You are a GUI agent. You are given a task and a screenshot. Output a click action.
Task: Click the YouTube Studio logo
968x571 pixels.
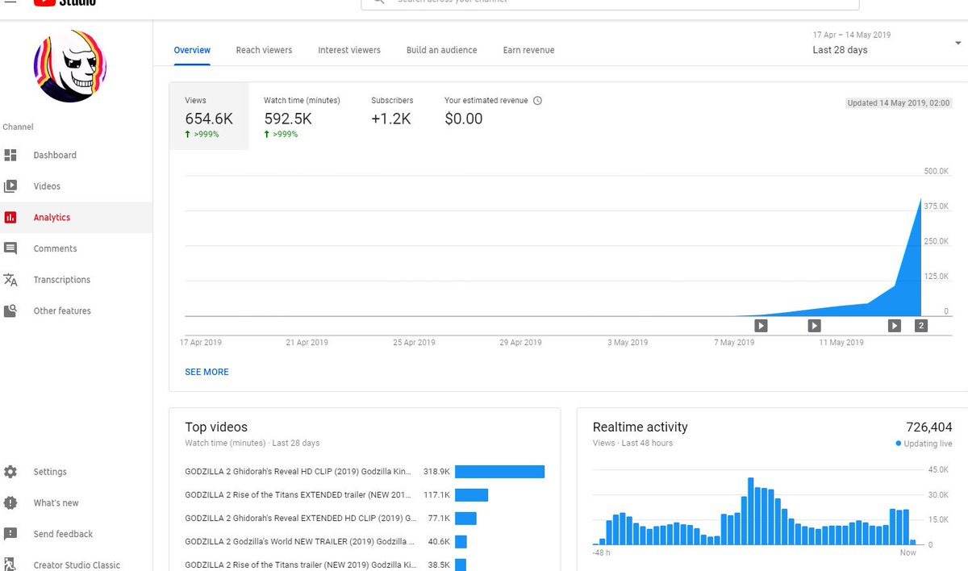65,2
